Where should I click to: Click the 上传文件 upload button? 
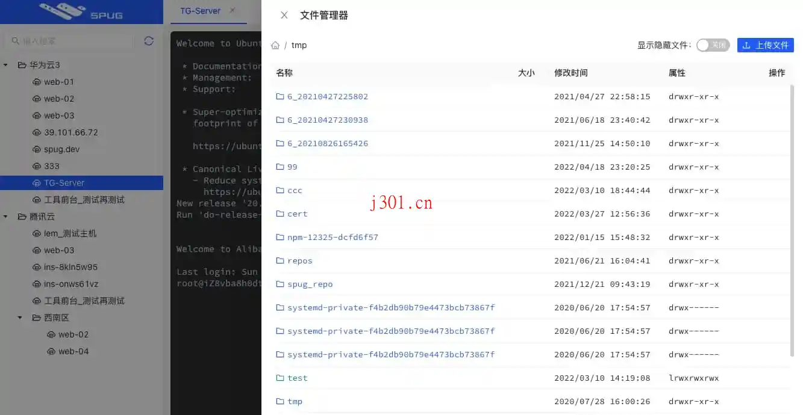coord(765,45)
